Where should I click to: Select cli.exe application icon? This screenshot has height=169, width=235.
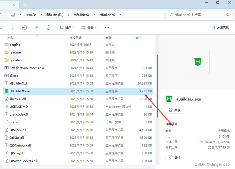tap(6, 76)
